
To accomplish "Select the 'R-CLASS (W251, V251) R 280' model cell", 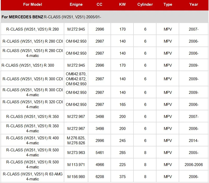I will pos(32,29).
